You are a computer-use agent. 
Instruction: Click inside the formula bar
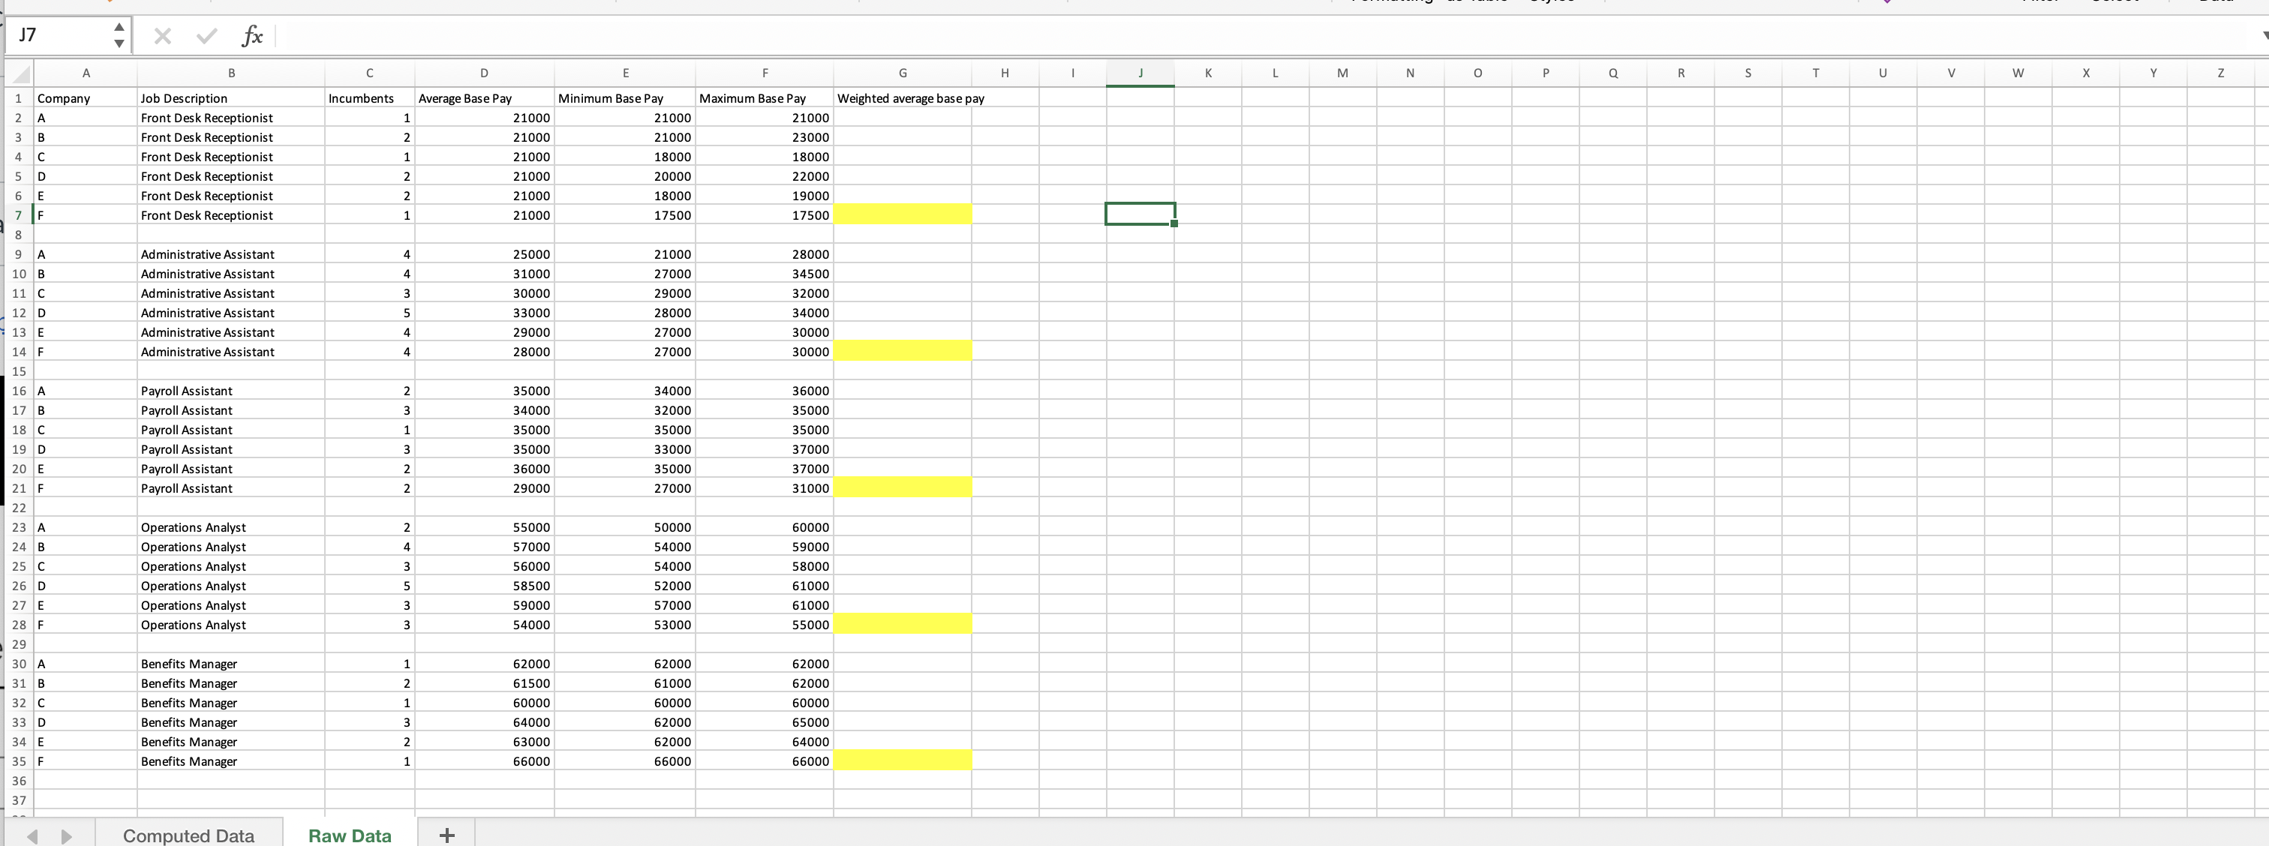[x=617, y=36]
